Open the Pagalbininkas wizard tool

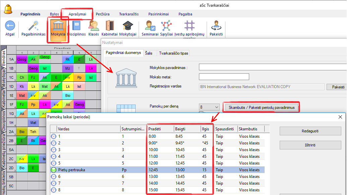(x=33, y=26)
